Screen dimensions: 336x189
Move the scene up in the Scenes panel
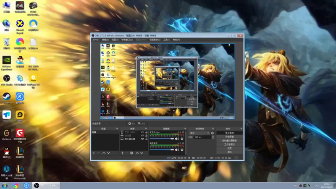click(104, 153)
